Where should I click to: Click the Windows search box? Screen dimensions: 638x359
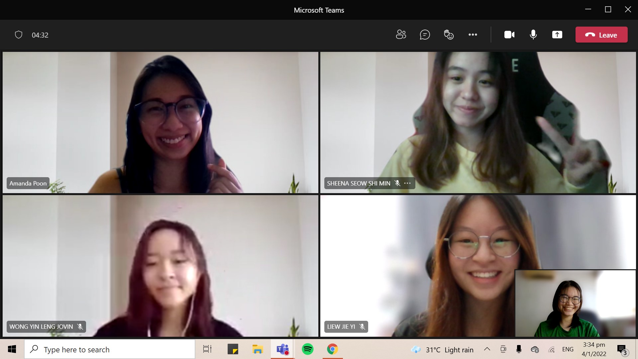pos(110,349)
